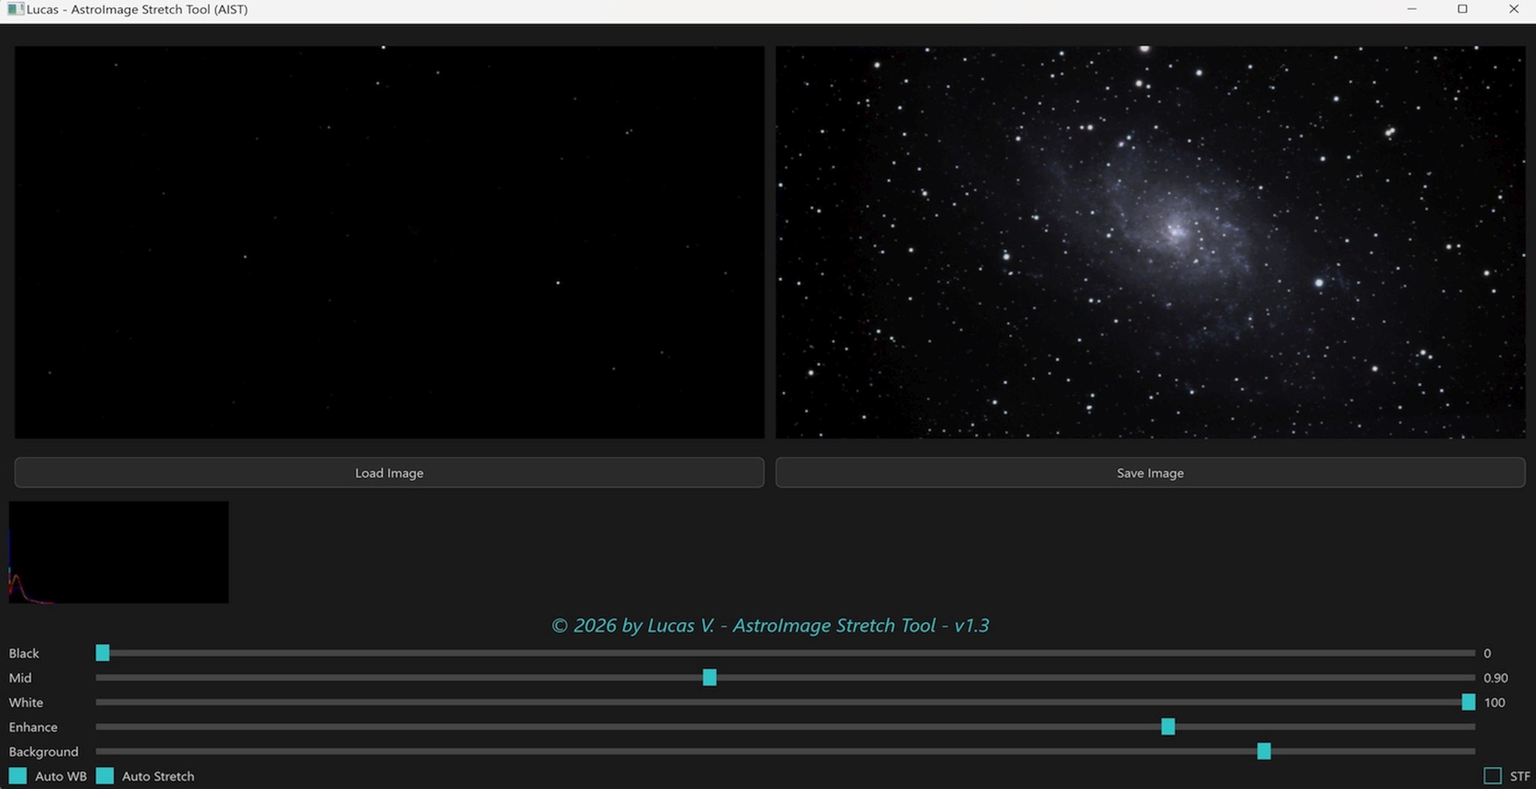1536x789 pixels.
Task: Click the Black slider value readout
Action: tap(1487, 653)
